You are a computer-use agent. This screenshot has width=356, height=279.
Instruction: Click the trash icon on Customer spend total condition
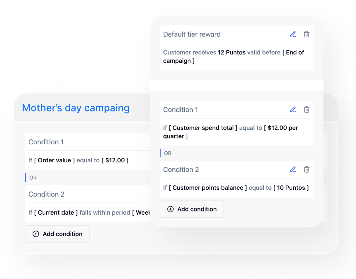(x=306, y=109)
